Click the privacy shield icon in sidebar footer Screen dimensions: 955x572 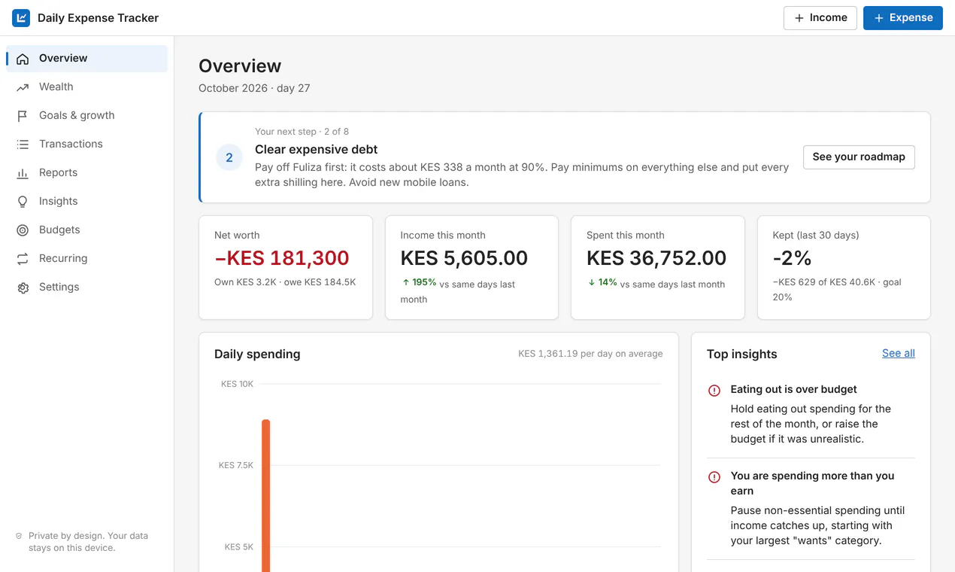(19, 537)
